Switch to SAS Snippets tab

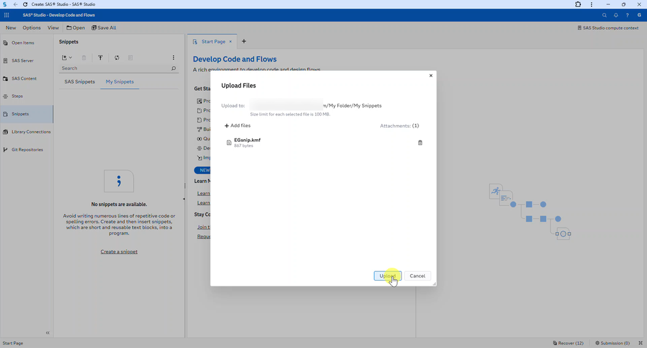coord(80,82)
